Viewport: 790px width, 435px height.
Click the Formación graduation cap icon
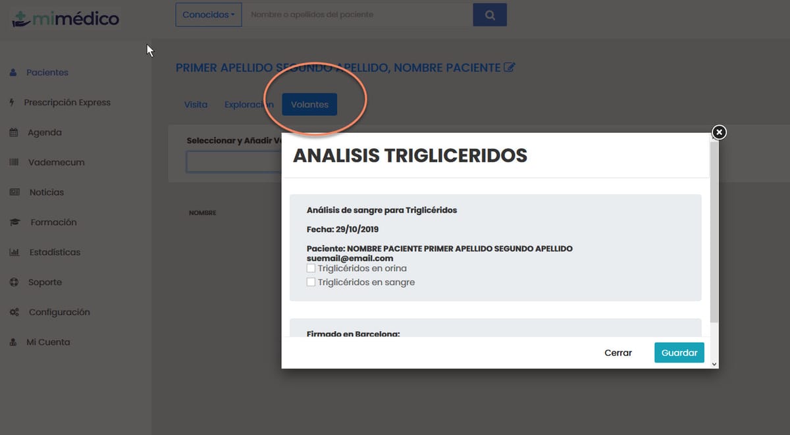(14, 222)
